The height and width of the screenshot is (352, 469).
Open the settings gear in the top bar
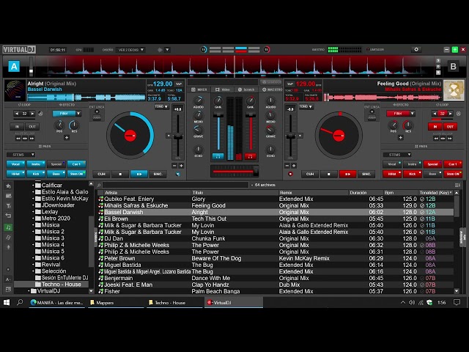click(x=416, y=49)
